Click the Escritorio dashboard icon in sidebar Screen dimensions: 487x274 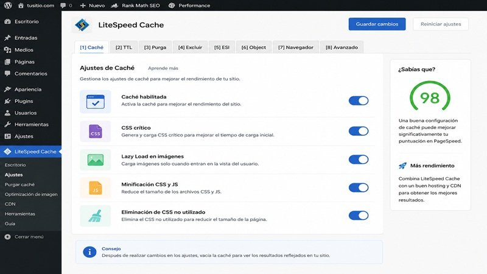point(8,21)
